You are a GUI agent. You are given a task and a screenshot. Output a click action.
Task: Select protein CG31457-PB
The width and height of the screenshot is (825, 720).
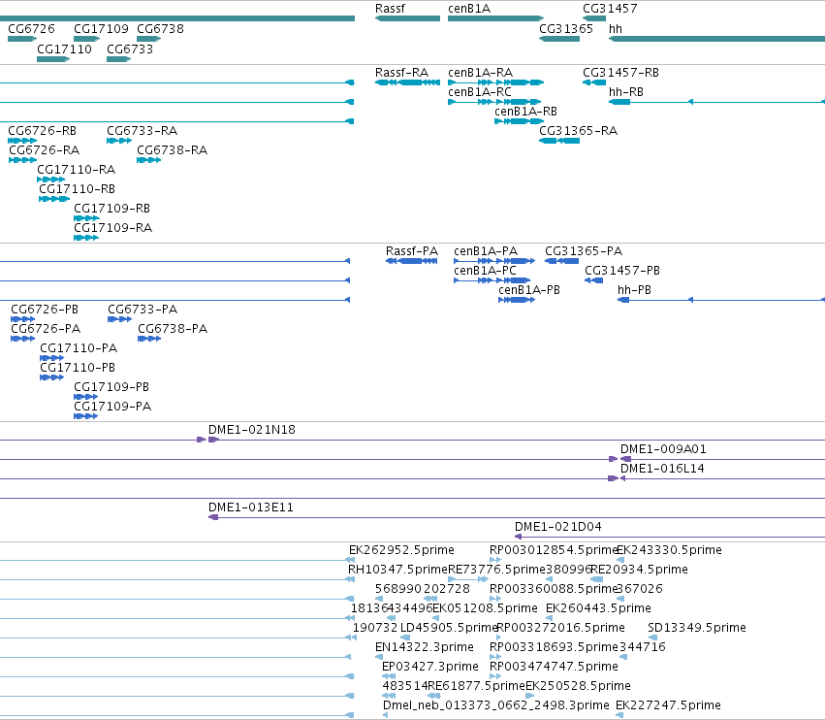pos(593,280)
